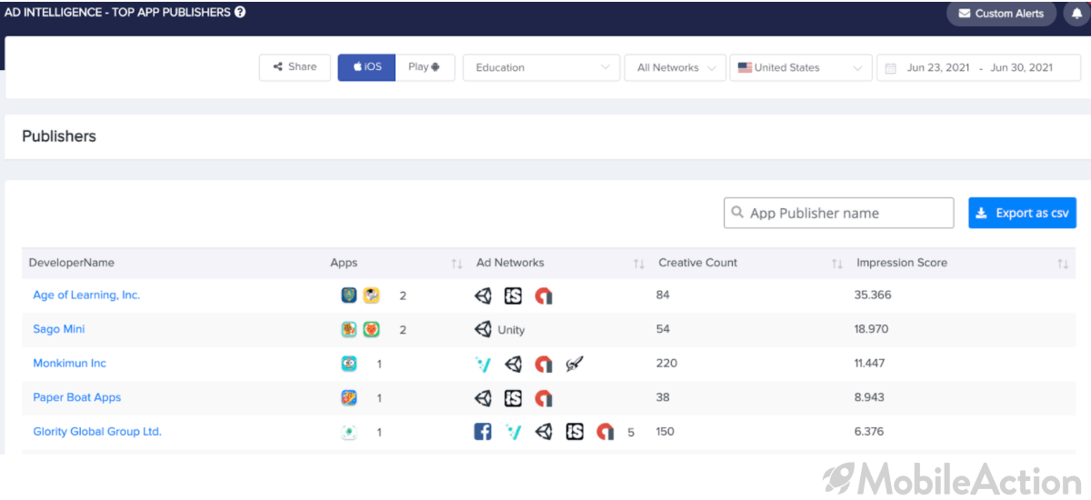This screenshot has height=500, width=1091.
Task: Sort by Ad Networks column
Action: [638, 264]
